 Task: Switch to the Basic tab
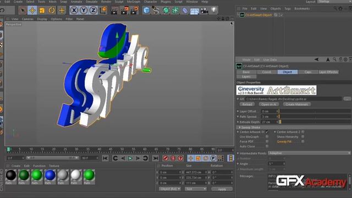point(246,72)
